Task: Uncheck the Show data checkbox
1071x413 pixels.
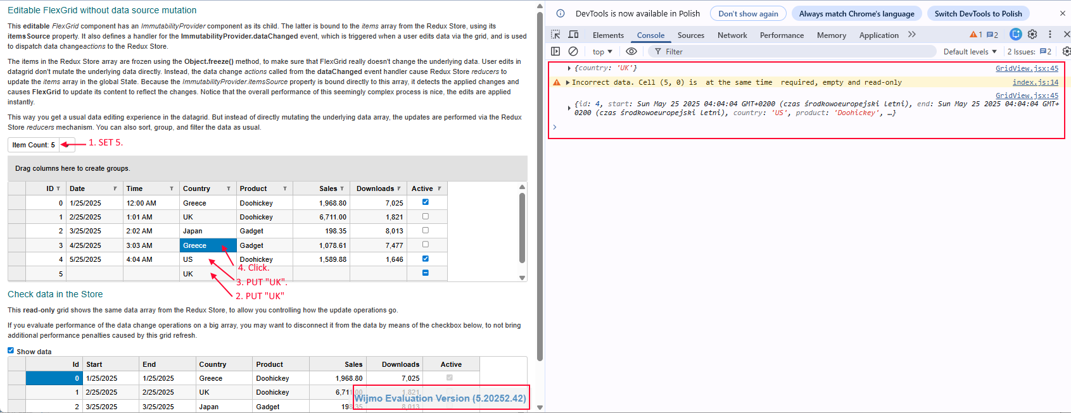Action: click(x=11, y=350)
